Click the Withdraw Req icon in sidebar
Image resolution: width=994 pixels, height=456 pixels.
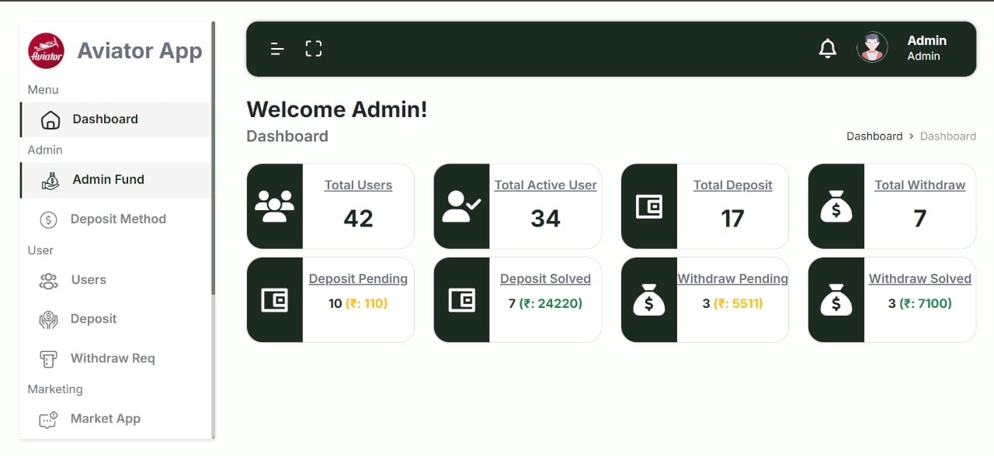click(48, 359)
